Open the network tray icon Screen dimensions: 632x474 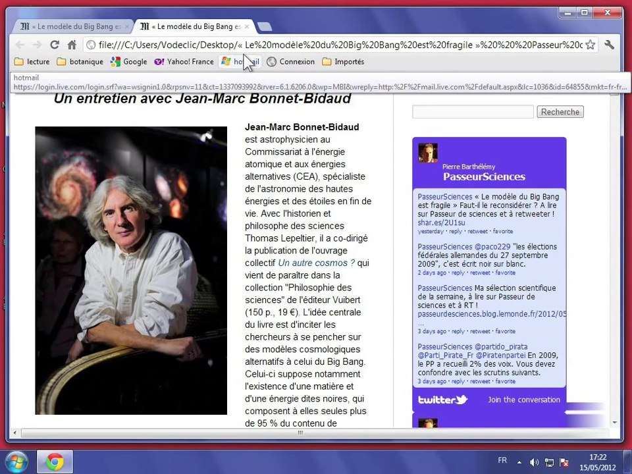coord(549,462)
